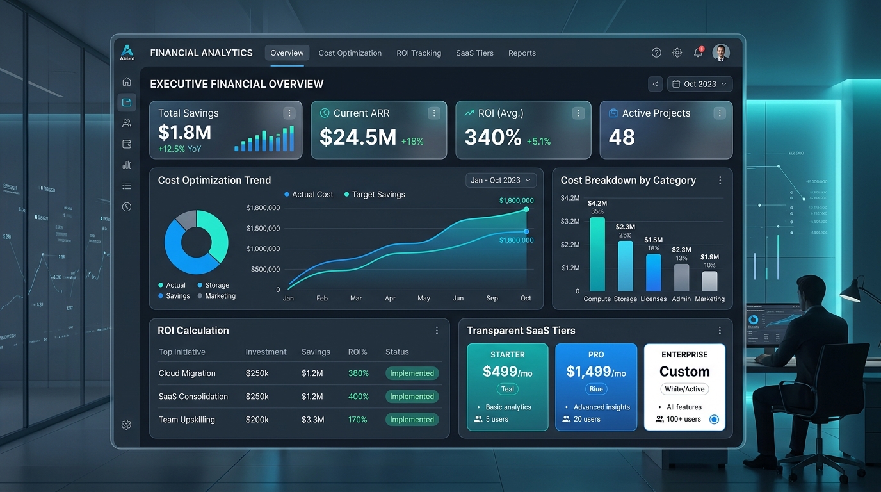Image resolution: width=881 pixels, height=492 pixels.
Task: Click the donut chart
Action: tap(197, 242)
